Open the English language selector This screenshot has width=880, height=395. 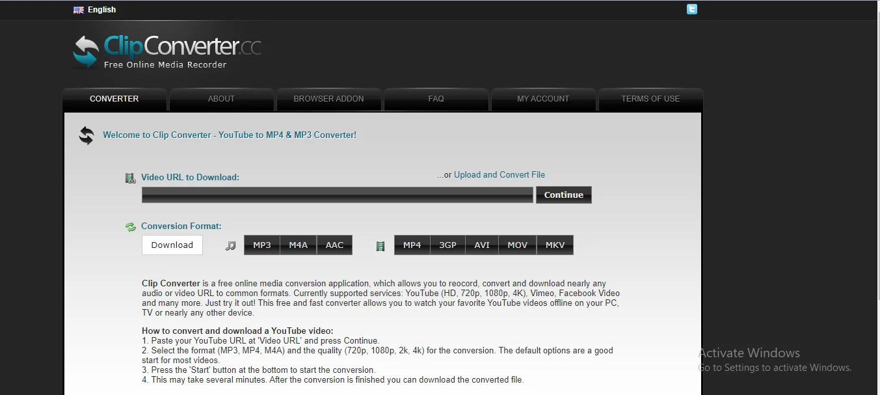[x=101, y=10]
